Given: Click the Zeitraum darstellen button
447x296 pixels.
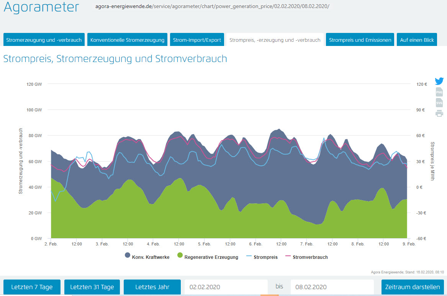Looking at the screenshot, I should (x=413, y=287).
